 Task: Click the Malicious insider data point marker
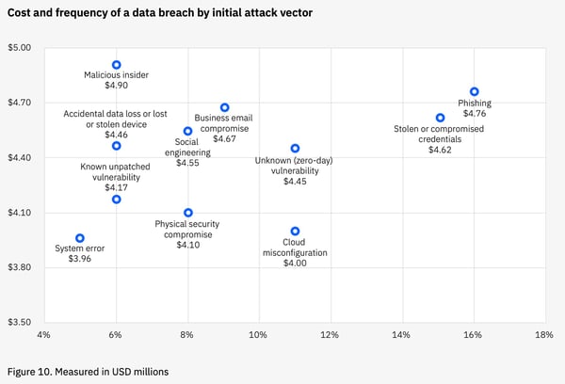tap(117, 65)
